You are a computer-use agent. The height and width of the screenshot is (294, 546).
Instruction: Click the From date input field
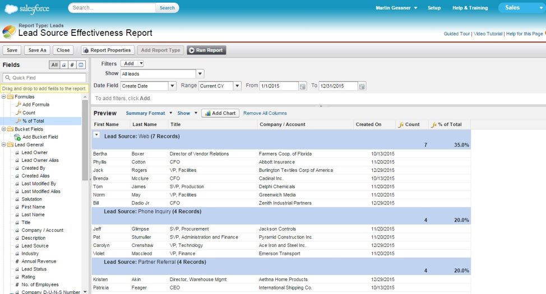pyautogui.click(x=279, y=86)
